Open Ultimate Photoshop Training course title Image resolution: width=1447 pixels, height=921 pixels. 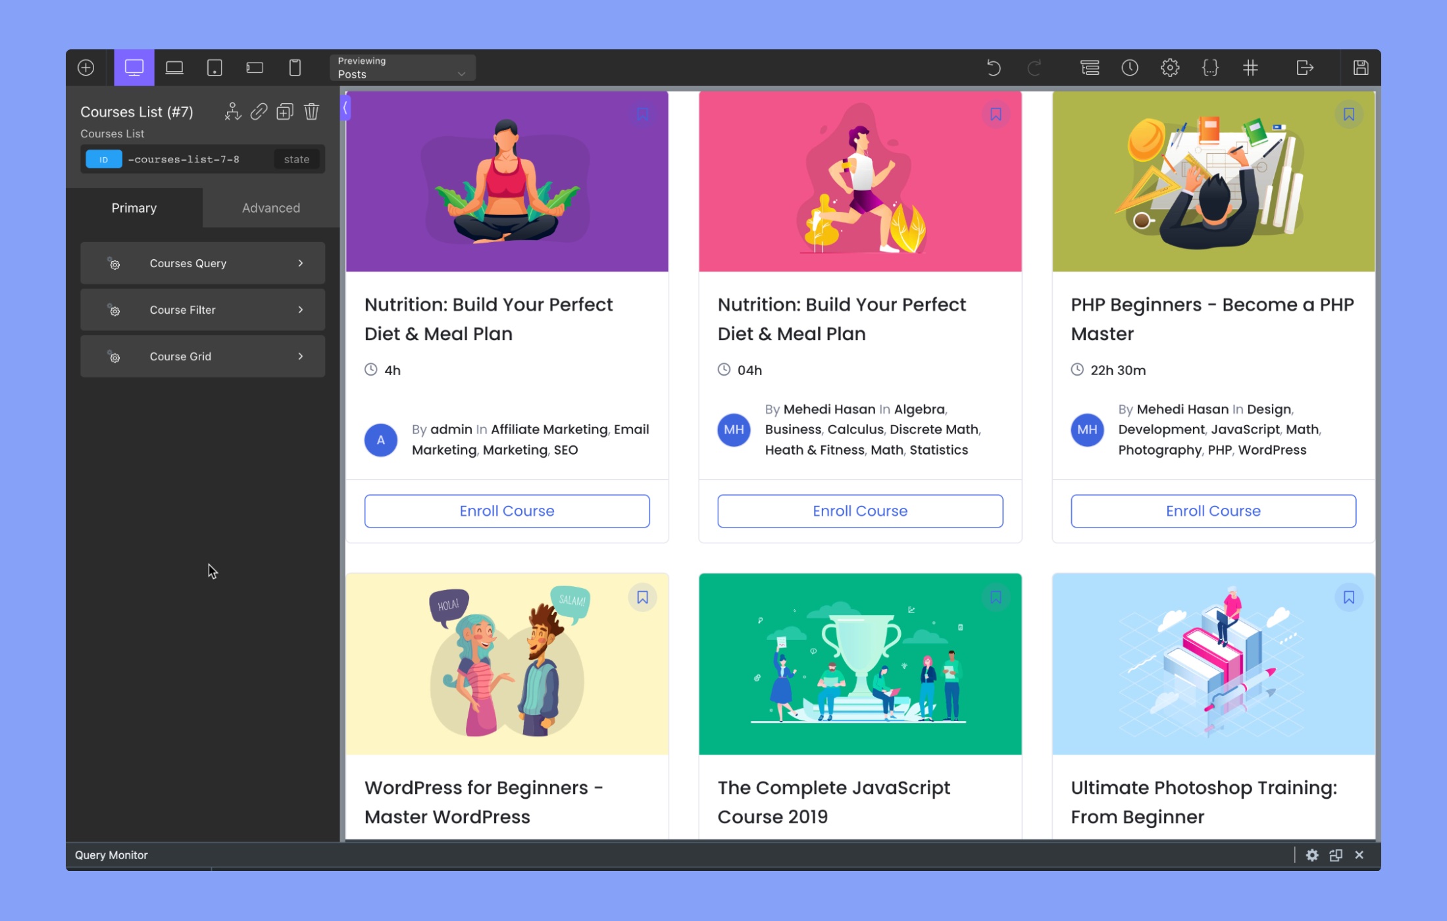pyautogui.click(x=1204, y=802)
